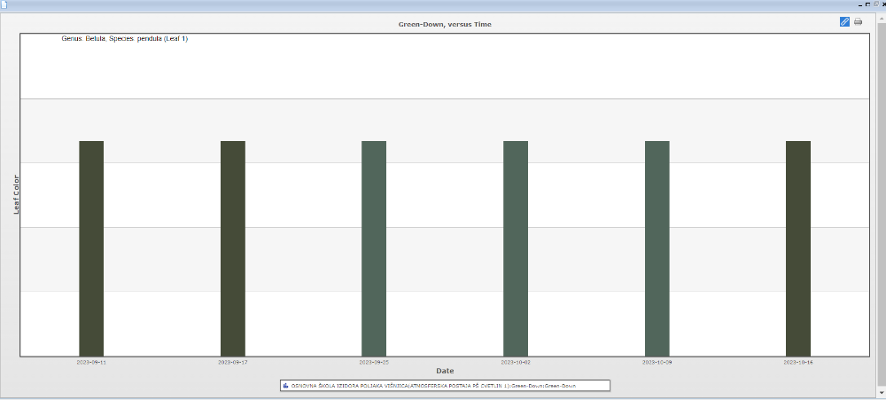The height and width of the screenshot is (400, 886).
Task: Click the restore window icon in title bar
Action: (x=875, y=4)
